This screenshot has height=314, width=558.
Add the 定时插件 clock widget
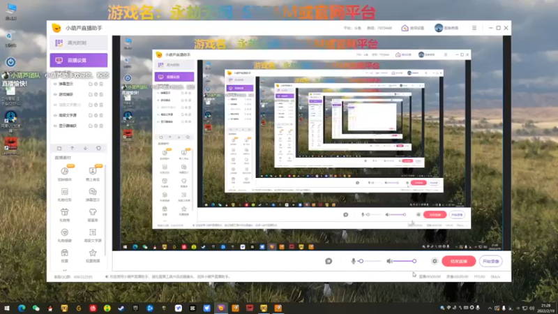[x=65, y=174]
